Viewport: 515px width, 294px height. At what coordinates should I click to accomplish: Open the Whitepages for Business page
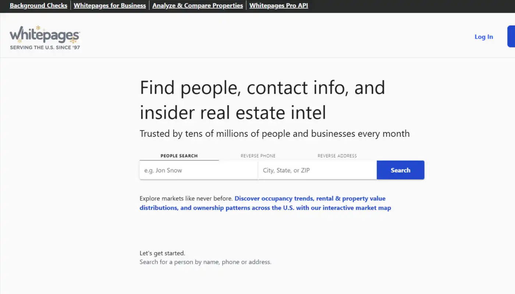click(109, 5)
